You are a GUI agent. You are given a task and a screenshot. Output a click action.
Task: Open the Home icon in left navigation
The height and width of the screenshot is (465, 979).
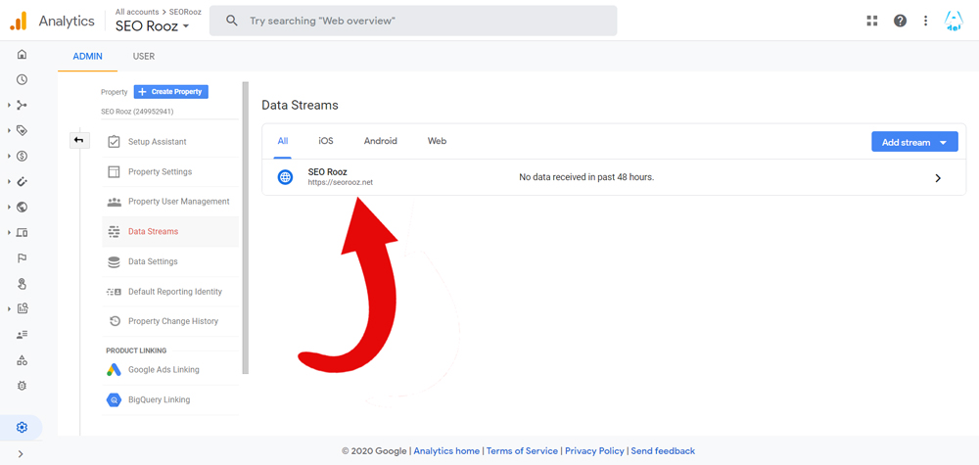pos(22,54)
